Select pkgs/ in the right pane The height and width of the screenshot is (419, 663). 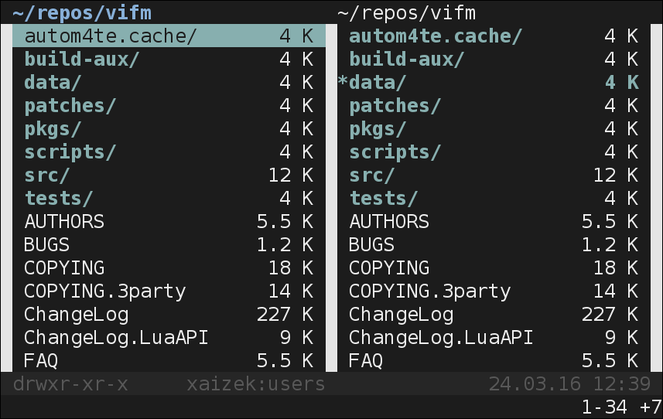494,129
